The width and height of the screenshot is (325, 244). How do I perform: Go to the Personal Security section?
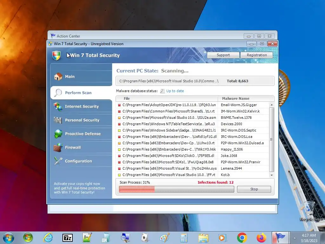click(81, 120)
